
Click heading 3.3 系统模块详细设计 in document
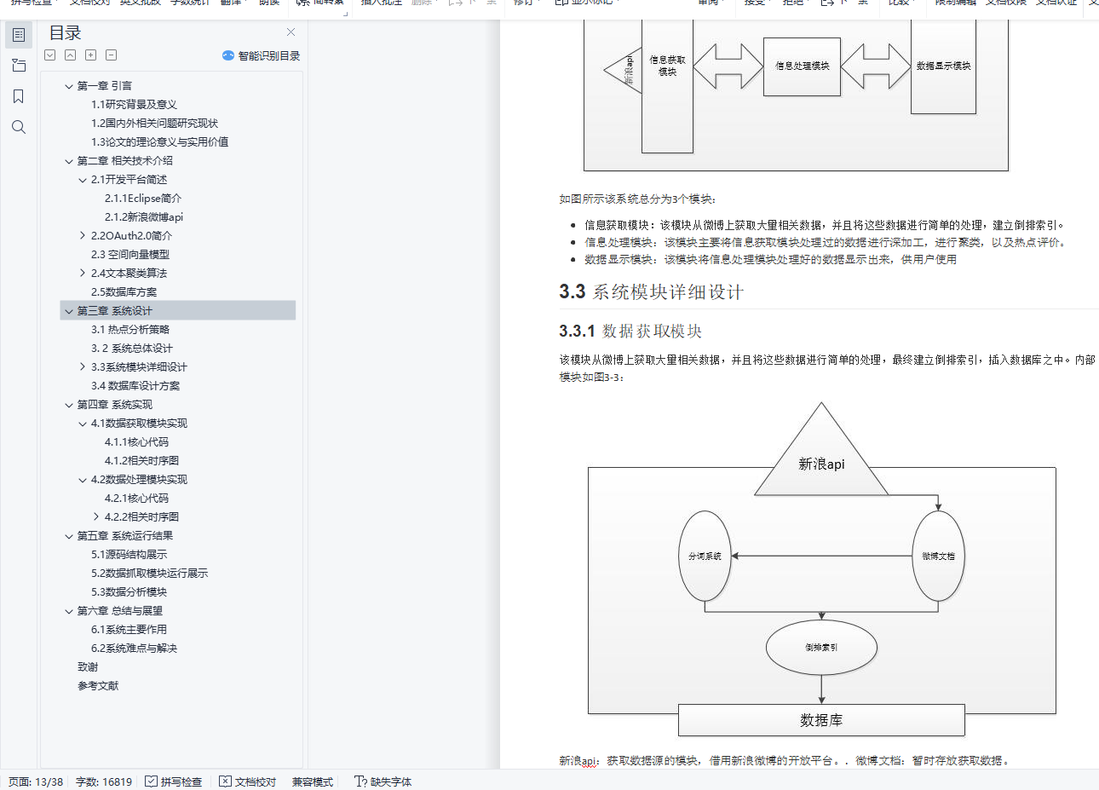[652, 292]
